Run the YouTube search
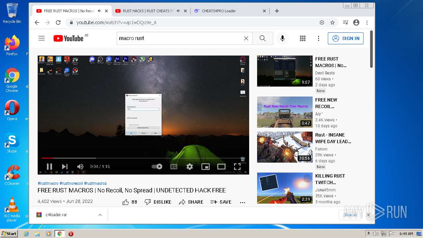The height and width of the screenshot is (238, 423). tap(263, 38)
